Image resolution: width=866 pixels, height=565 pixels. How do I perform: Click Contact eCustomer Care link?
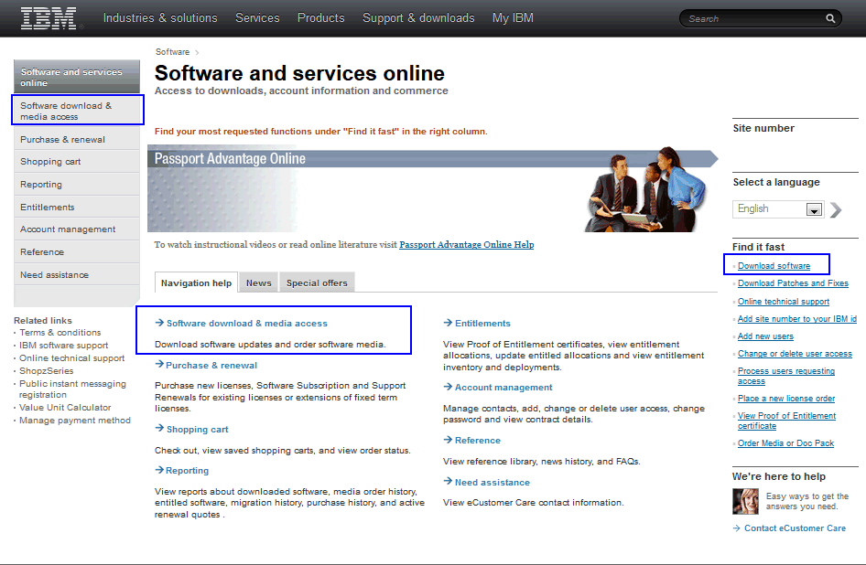tap(795, 528)
